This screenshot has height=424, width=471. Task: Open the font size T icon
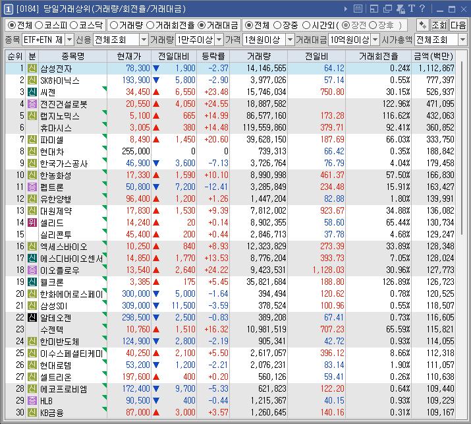click(x=412, y=9)
